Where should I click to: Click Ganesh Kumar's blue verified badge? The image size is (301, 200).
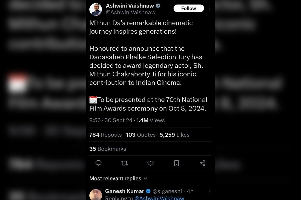point(148,191)
